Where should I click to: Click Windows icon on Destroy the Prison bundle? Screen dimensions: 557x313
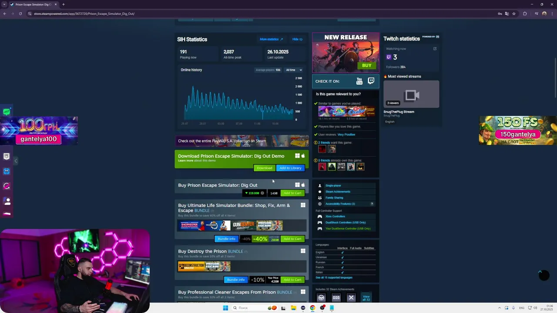pos(303,251)
